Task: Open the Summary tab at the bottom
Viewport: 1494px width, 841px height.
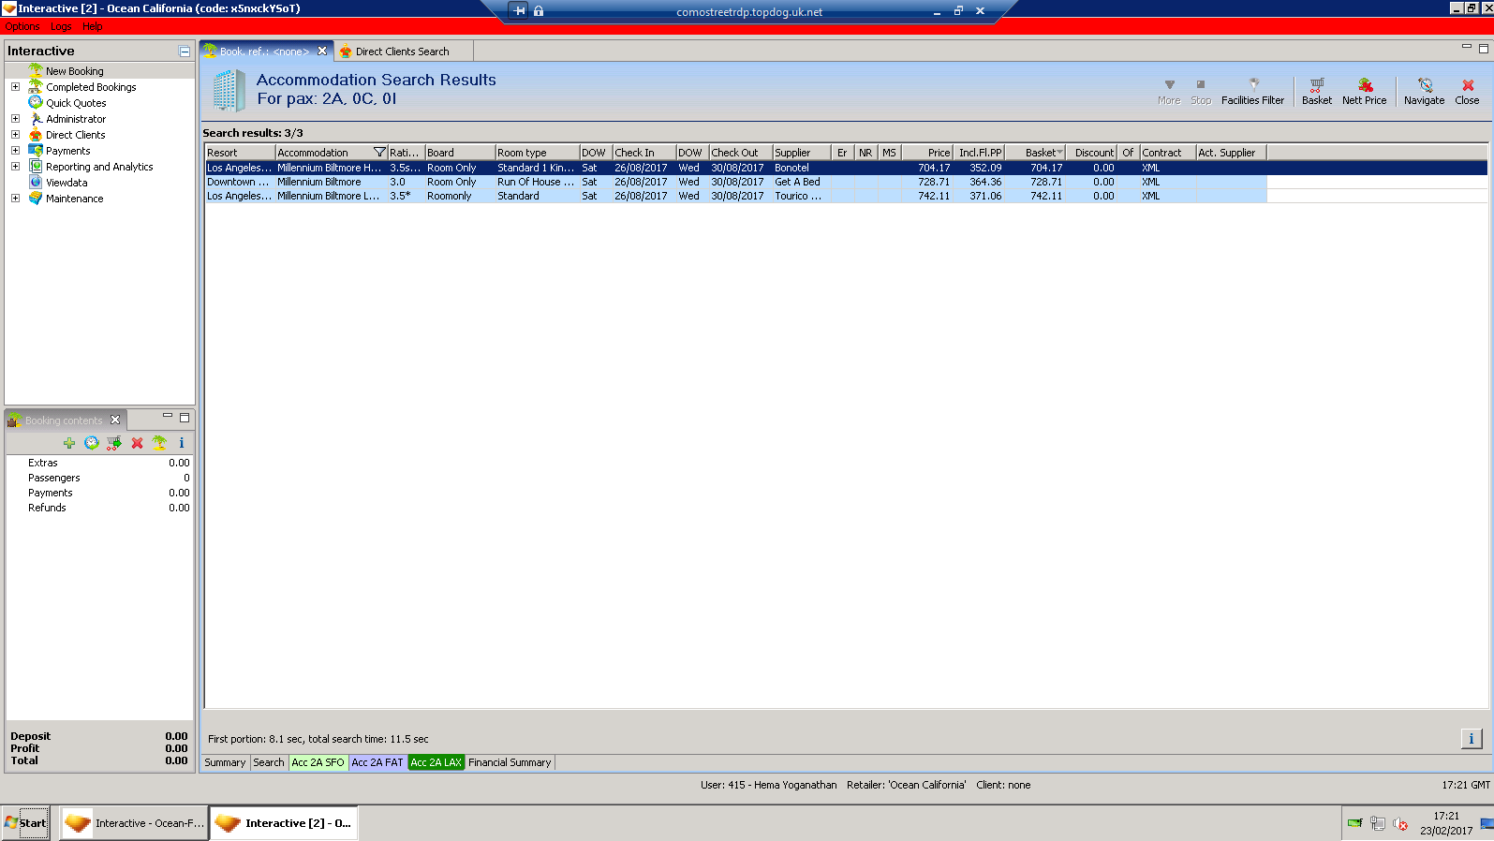Action: tap(225, 762)
